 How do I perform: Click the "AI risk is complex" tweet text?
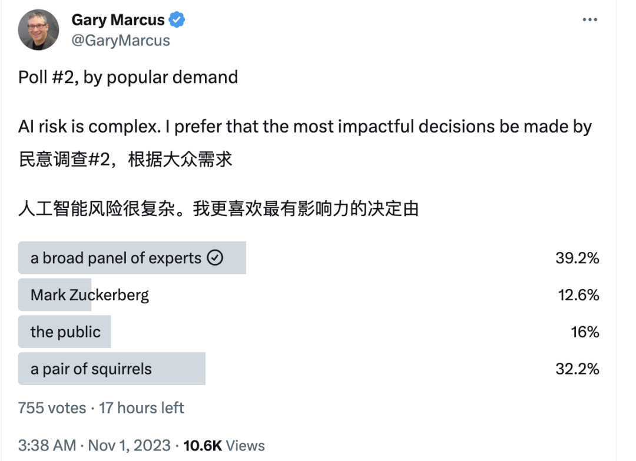click(x=304, y=127)
